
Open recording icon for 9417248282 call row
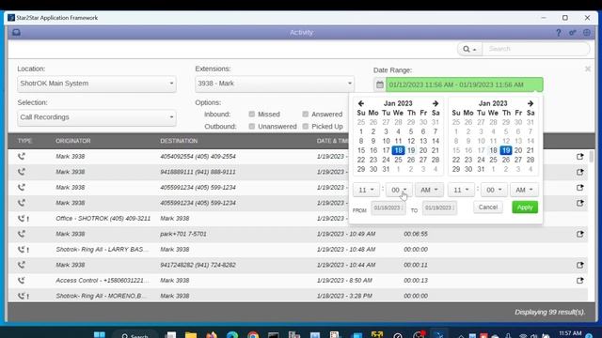point(579,265)
